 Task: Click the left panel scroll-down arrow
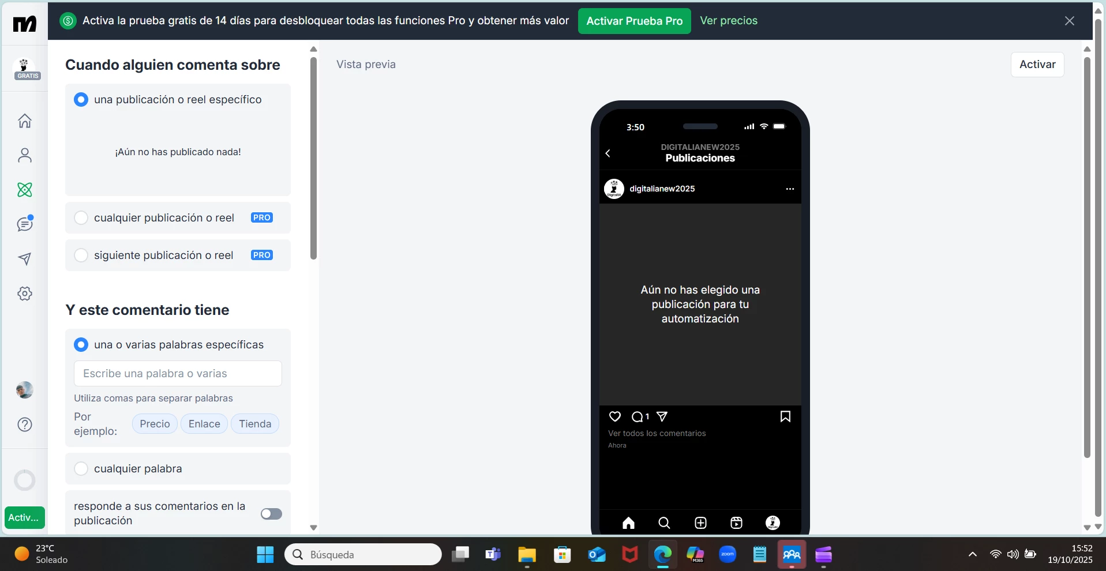313,528
